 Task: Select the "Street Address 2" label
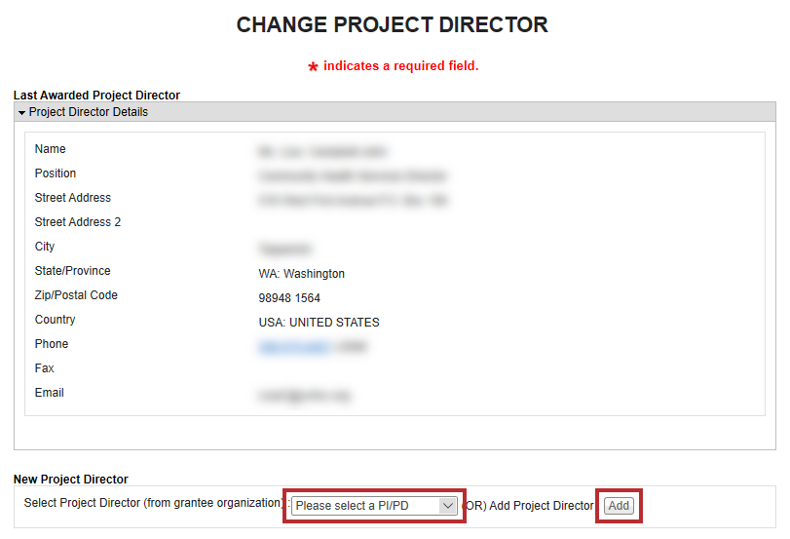78,222
